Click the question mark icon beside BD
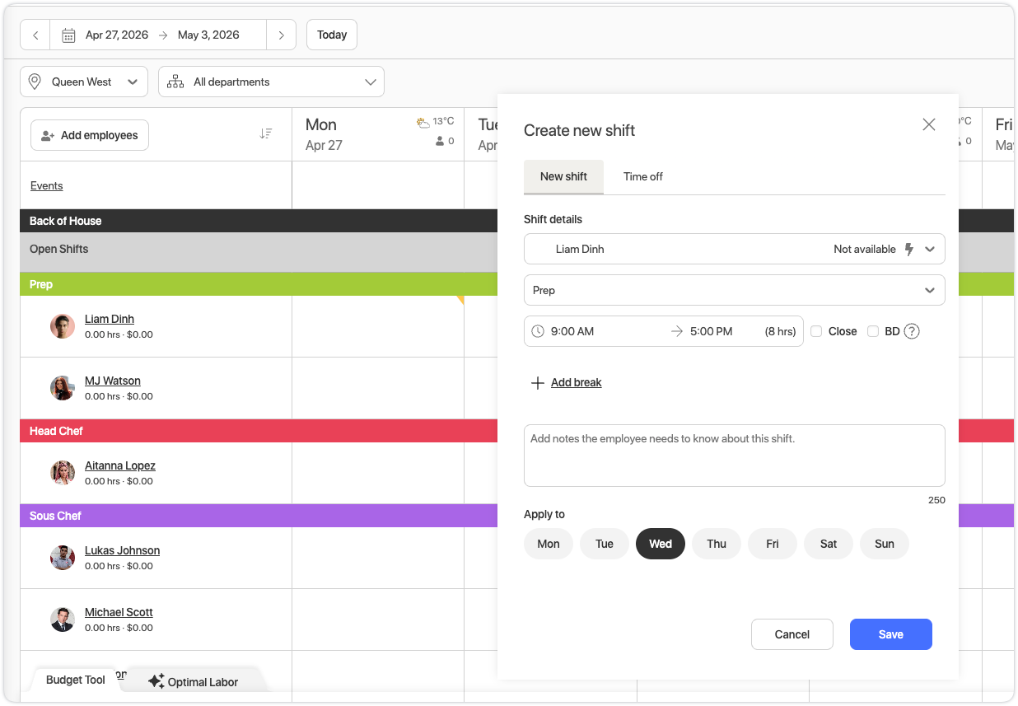Screen dimensions: 1018x706 (912, 330)
